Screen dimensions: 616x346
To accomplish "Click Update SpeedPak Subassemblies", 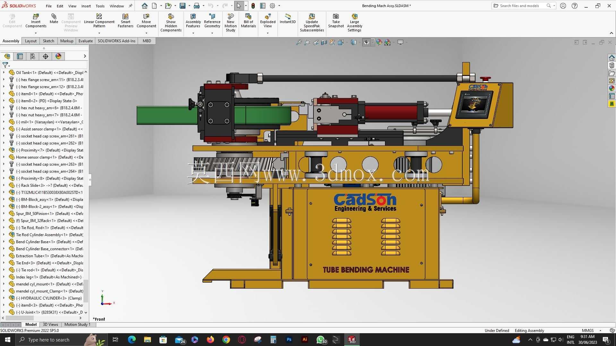I will pyautogui.click(x=312, y=22).
